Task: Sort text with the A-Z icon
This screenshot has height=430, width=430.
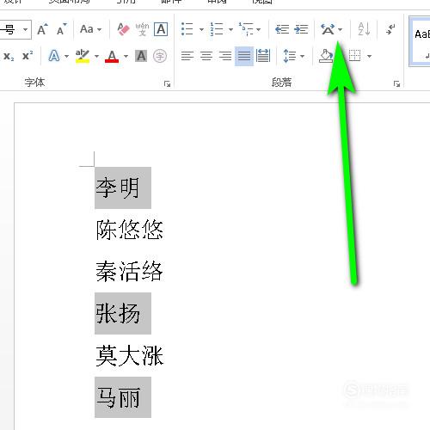Action: pos(364,29)
